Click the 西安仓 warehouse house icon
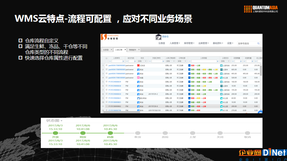The height and width of the screenshot is (161, 287). (x=158, y=37)
